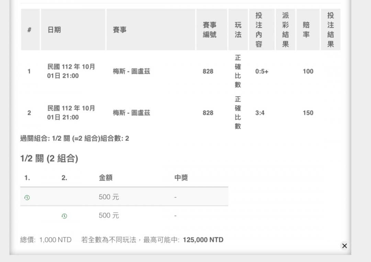Click row number 2 in bets table

tap(29, 113)
